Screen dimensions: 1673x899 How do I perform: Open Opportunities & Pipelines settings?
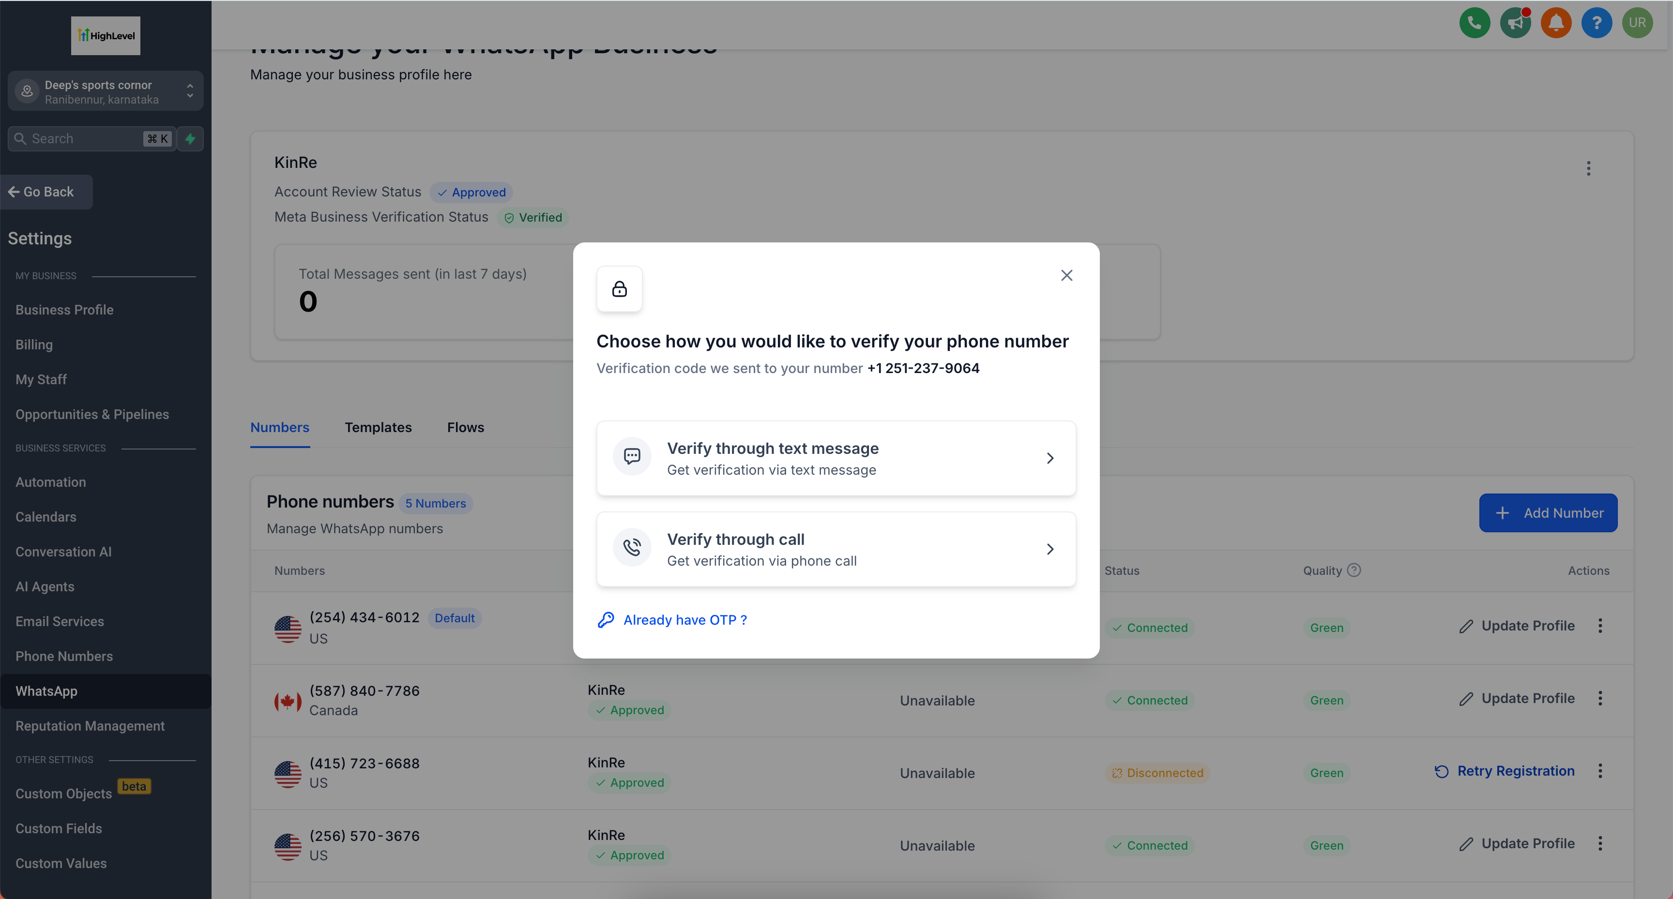[92, 414]
